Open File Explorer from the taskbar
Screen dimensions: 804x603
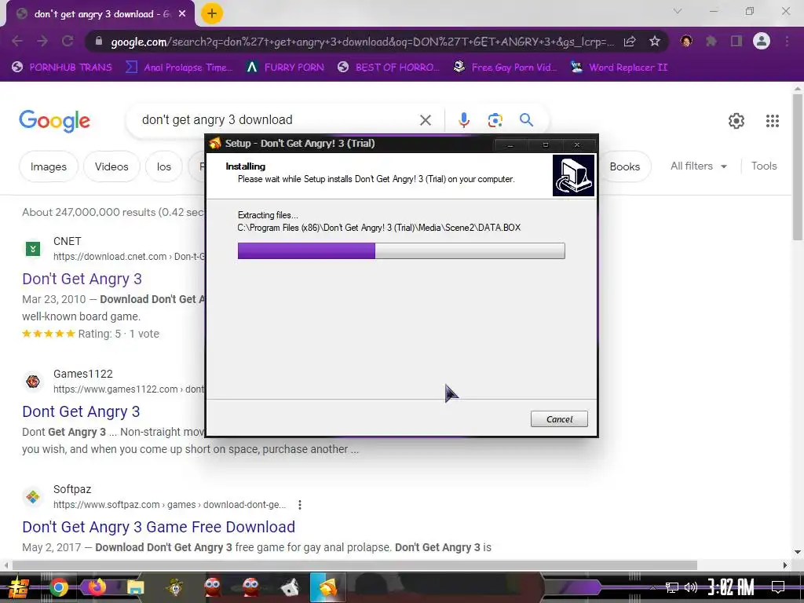click(x=135, y=587)
